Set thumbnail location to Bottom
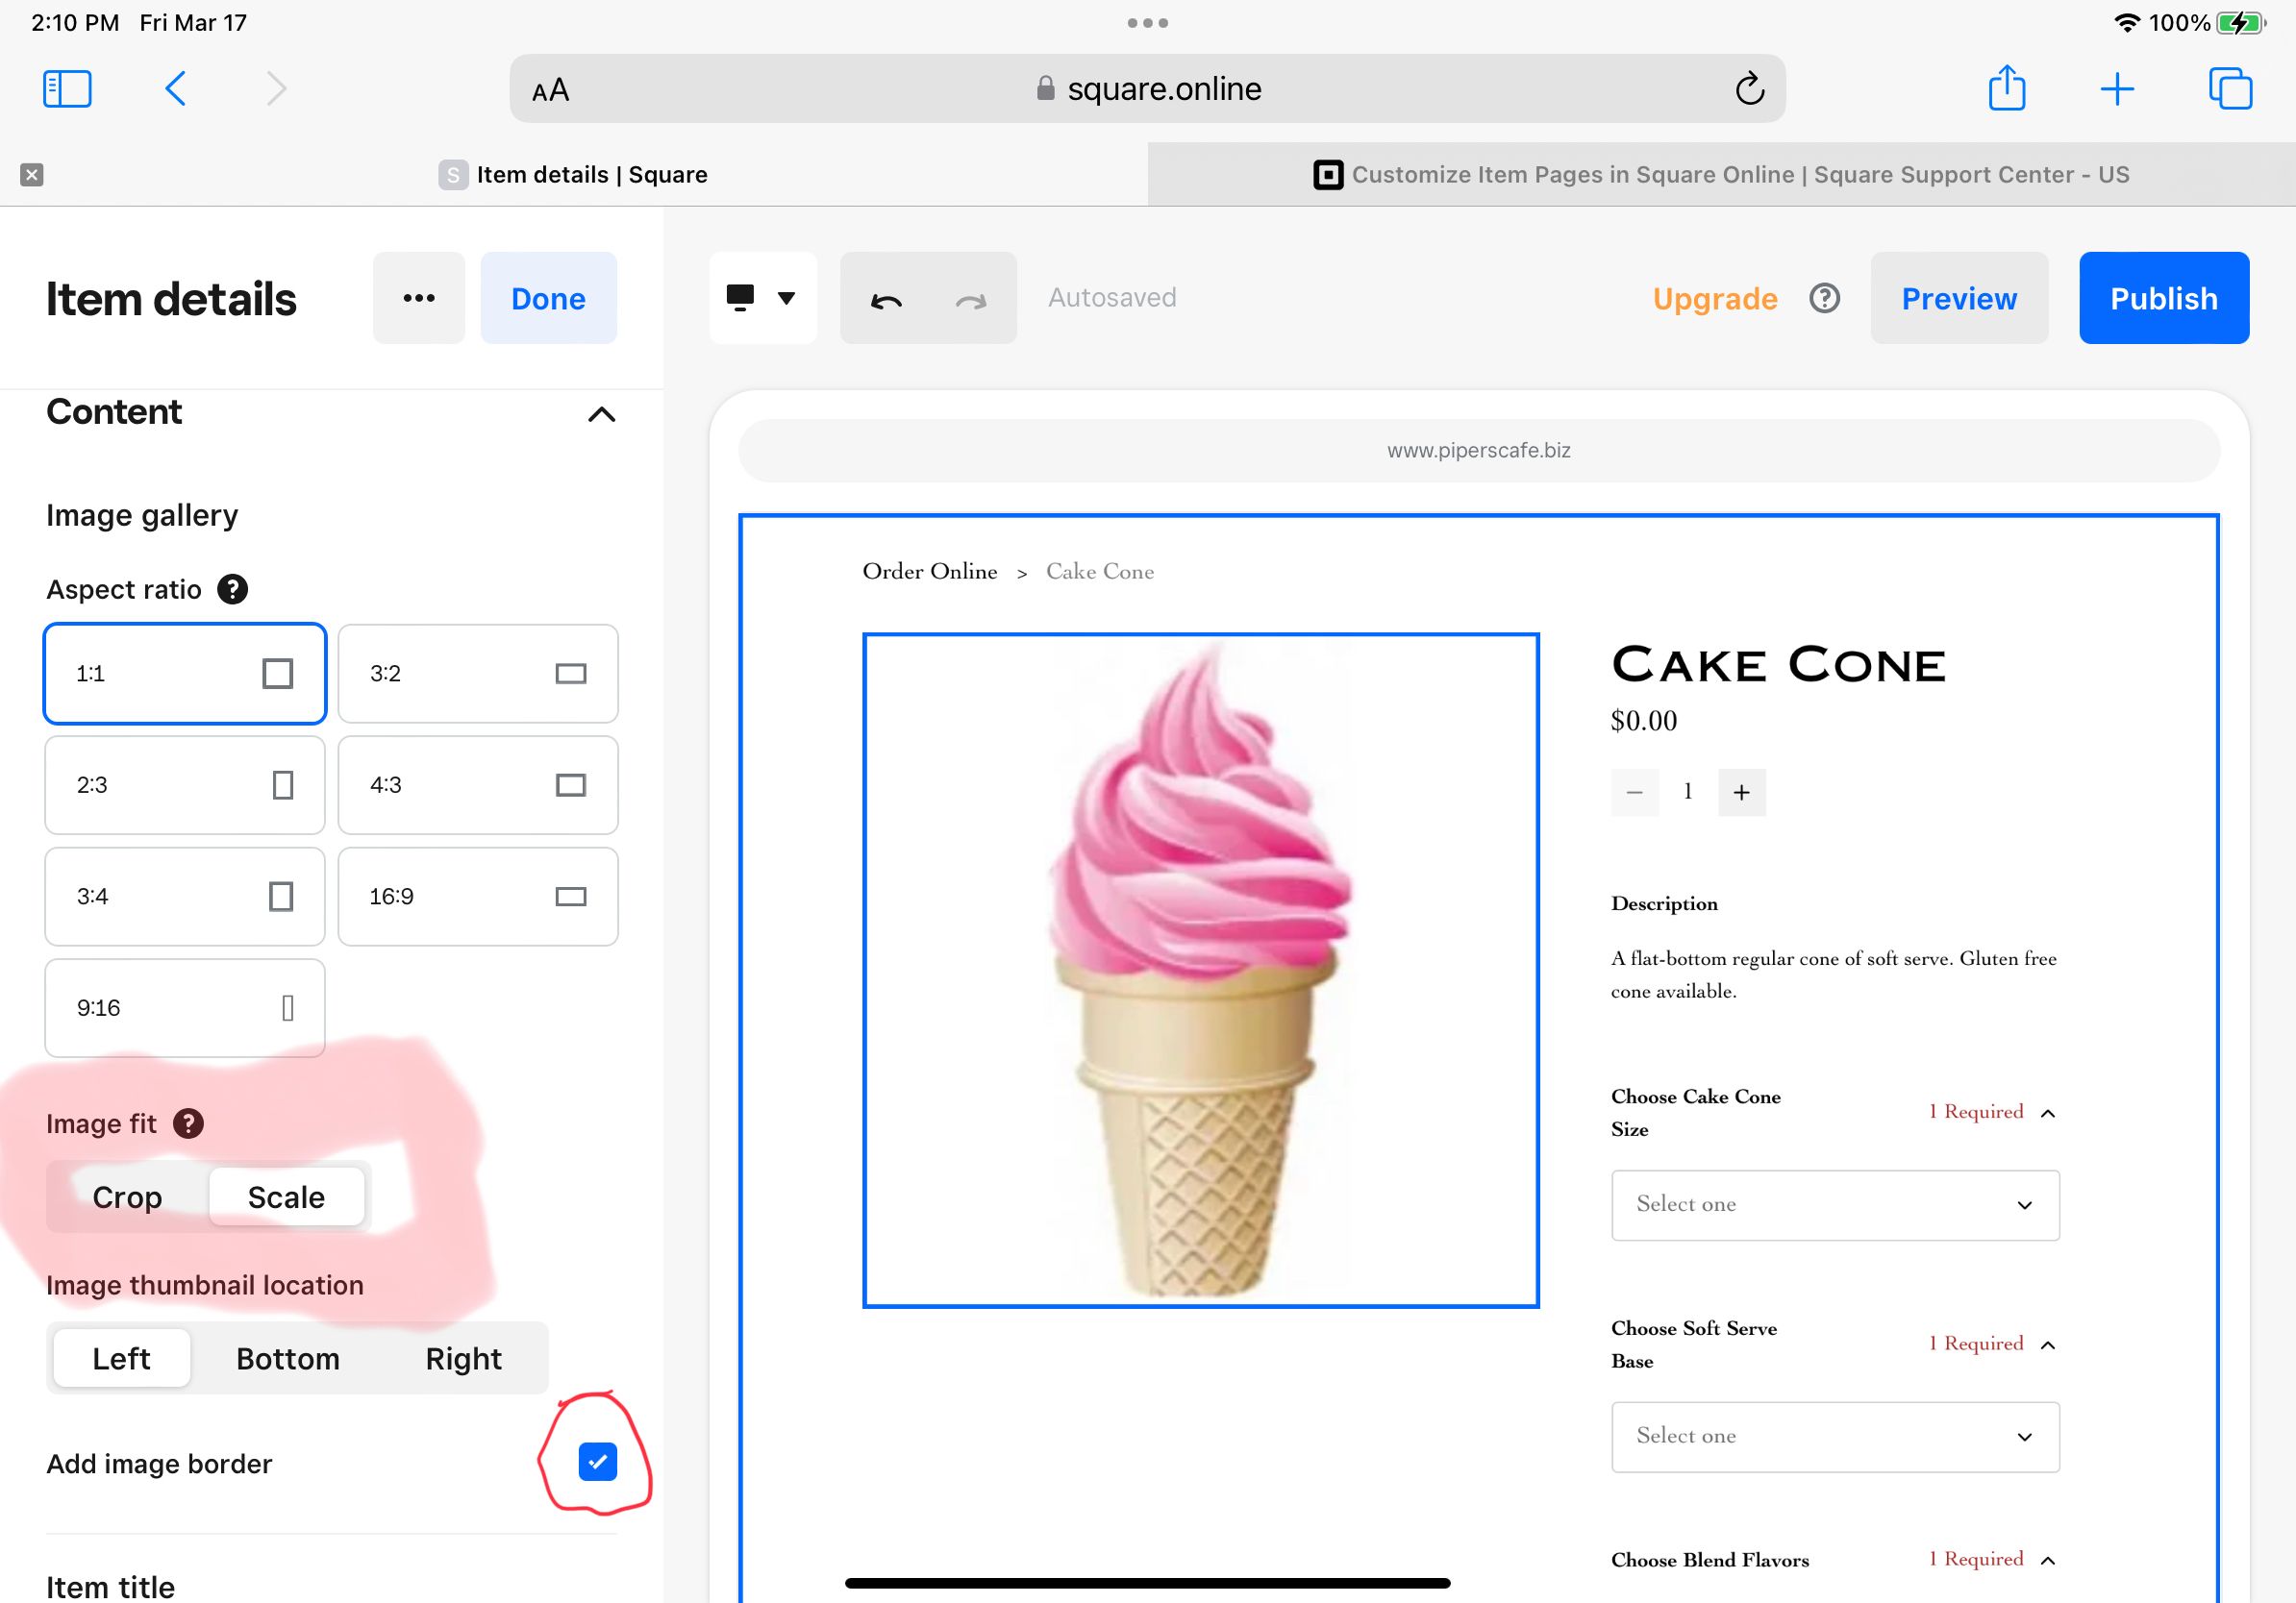The width and height of the screenshot is (2296, 1603). [x=288, y=1359]
